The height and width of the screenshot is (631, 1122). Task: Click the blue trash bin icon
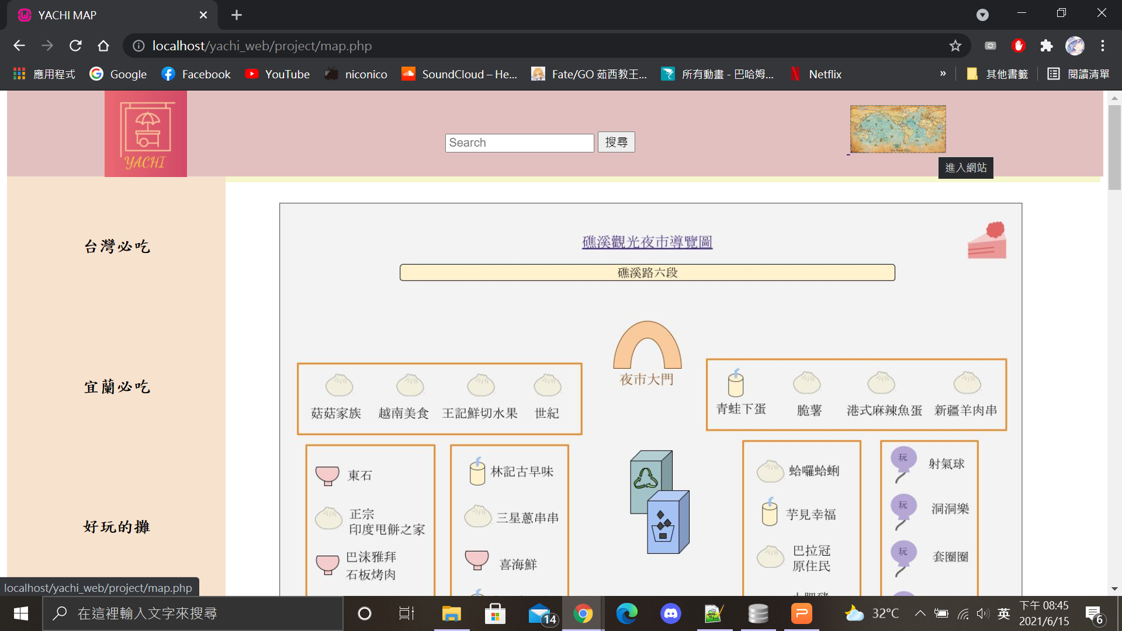(668, 522)
